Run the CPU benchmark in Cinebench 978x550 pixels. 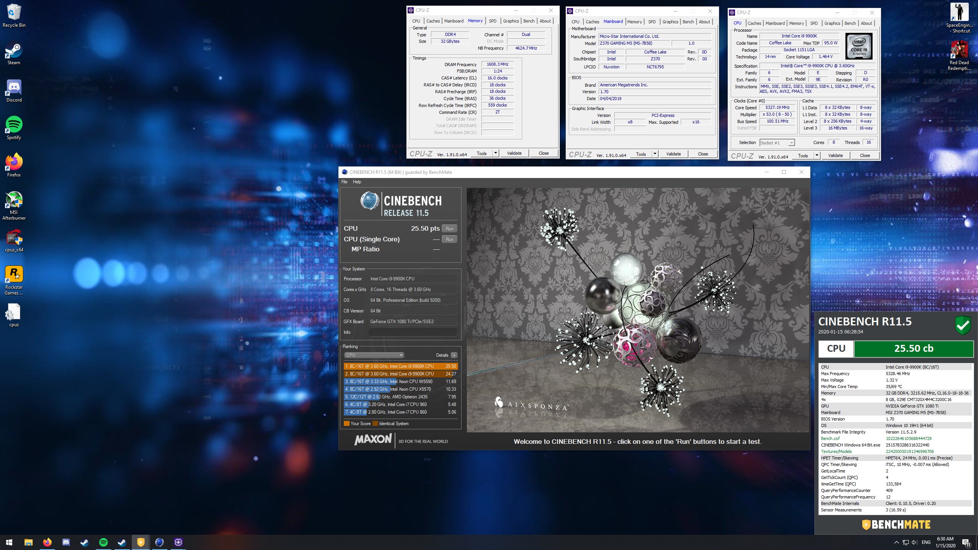449,228
